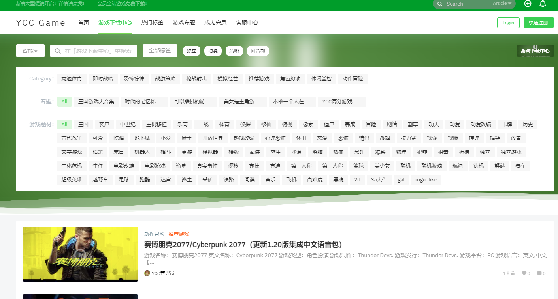Screen dimensions: 558x299
Task: Click the YCC Game site logo
Action: click(41, 23)
